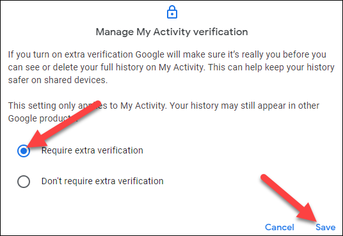Select the Require extra verification radio button
This screenshot has height=236, width=343.
click(x=24, y=151)
